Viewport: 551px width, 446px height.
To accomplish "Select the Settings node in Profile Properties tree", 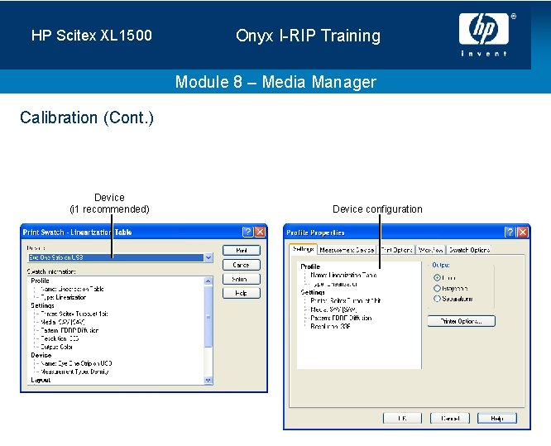I will [x=313, y=292].
